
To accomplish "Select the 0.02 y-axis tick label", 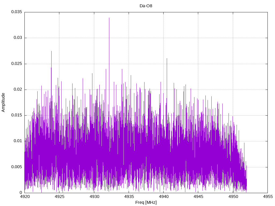I will [x=17, y=90].
